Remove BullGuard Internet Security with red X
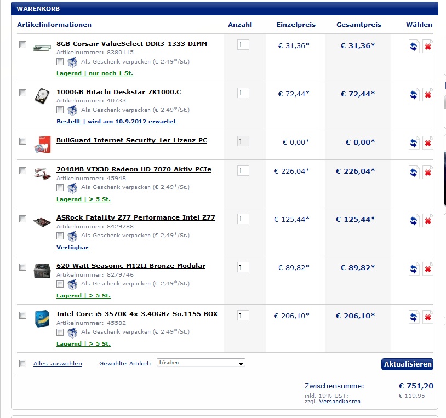Viewport: 446px width, 418px height. (x=428, y=143)
